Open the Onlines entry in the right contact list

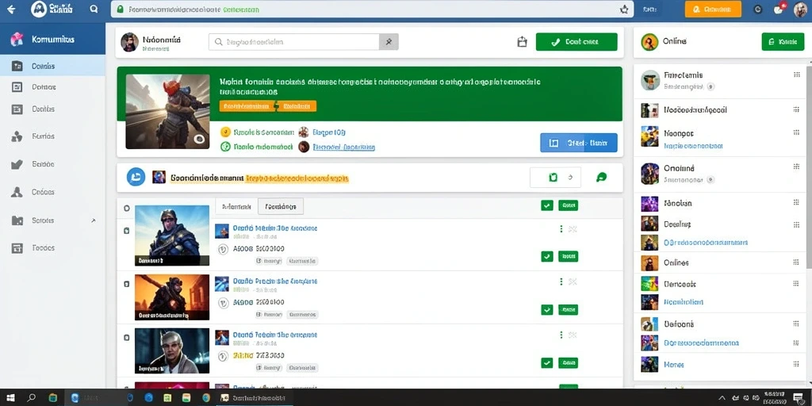[676, 262]
